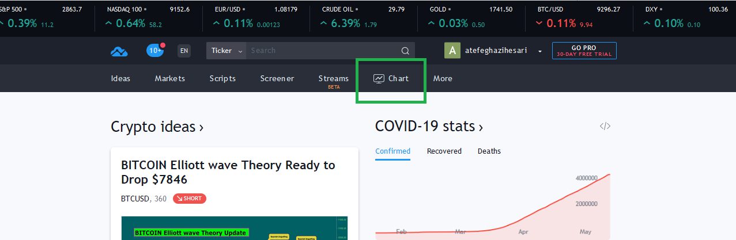The width and height of the screenshot is (736, 240).
Task: Click the GOLD ticker tile
Action: click(x=470, y=17)
